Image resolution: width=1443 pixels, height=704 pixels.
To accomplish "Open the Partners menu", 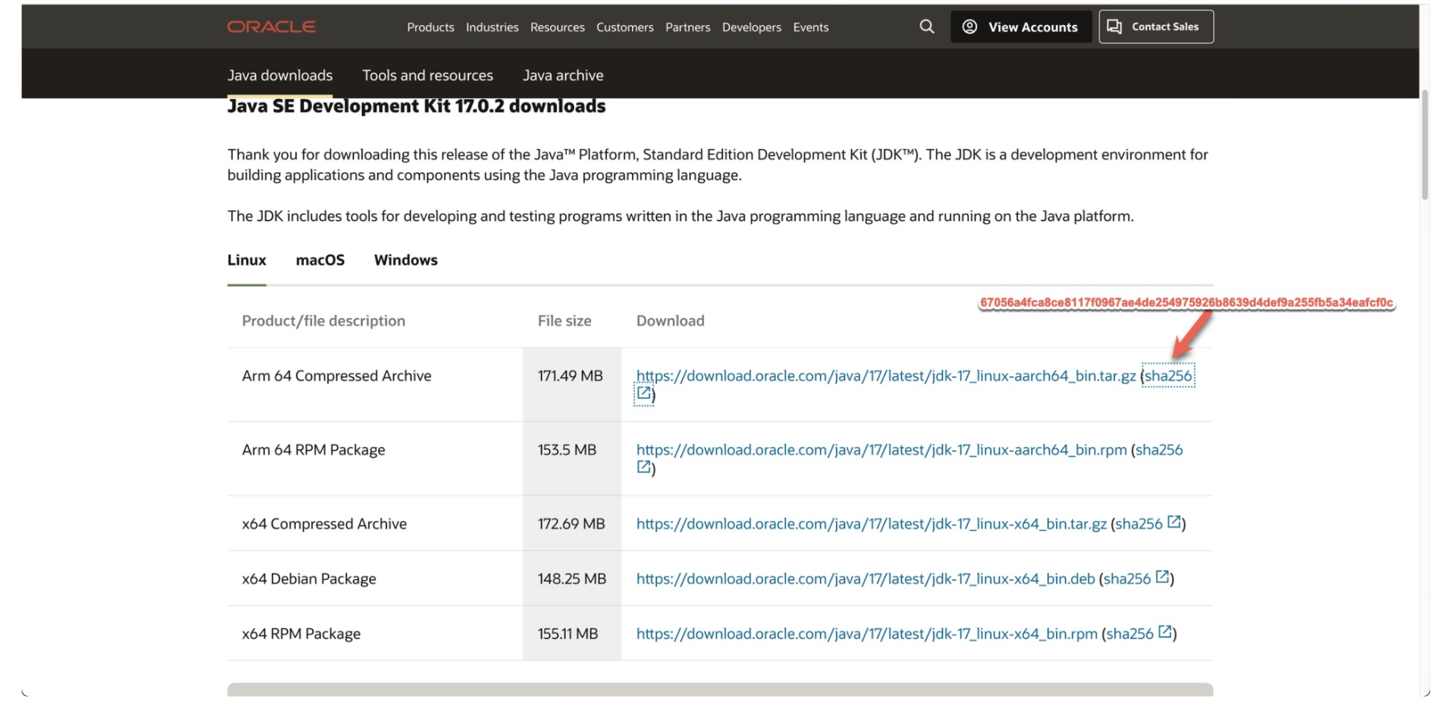I will pos(688,27).
